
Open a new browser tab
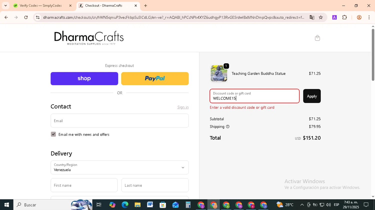pos(146,5)
